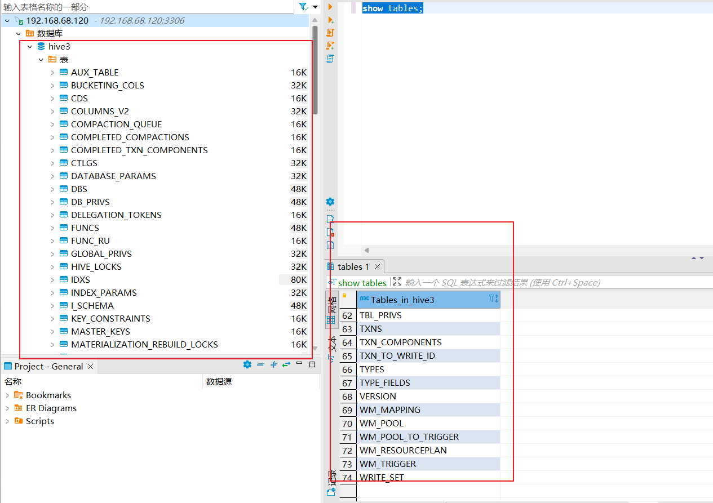Minimize the Project panel
713x503 pixels.
[300, 364]
